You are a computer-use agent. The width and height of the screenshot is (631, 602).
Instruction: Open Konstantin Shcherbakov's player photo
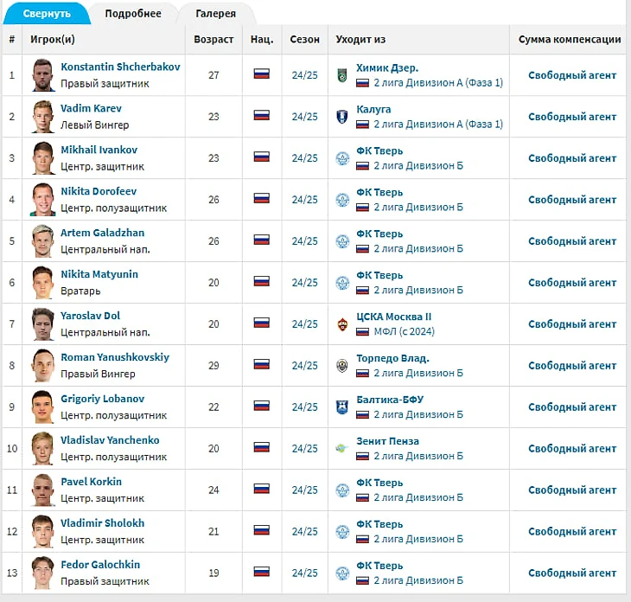tap(43, 75)
